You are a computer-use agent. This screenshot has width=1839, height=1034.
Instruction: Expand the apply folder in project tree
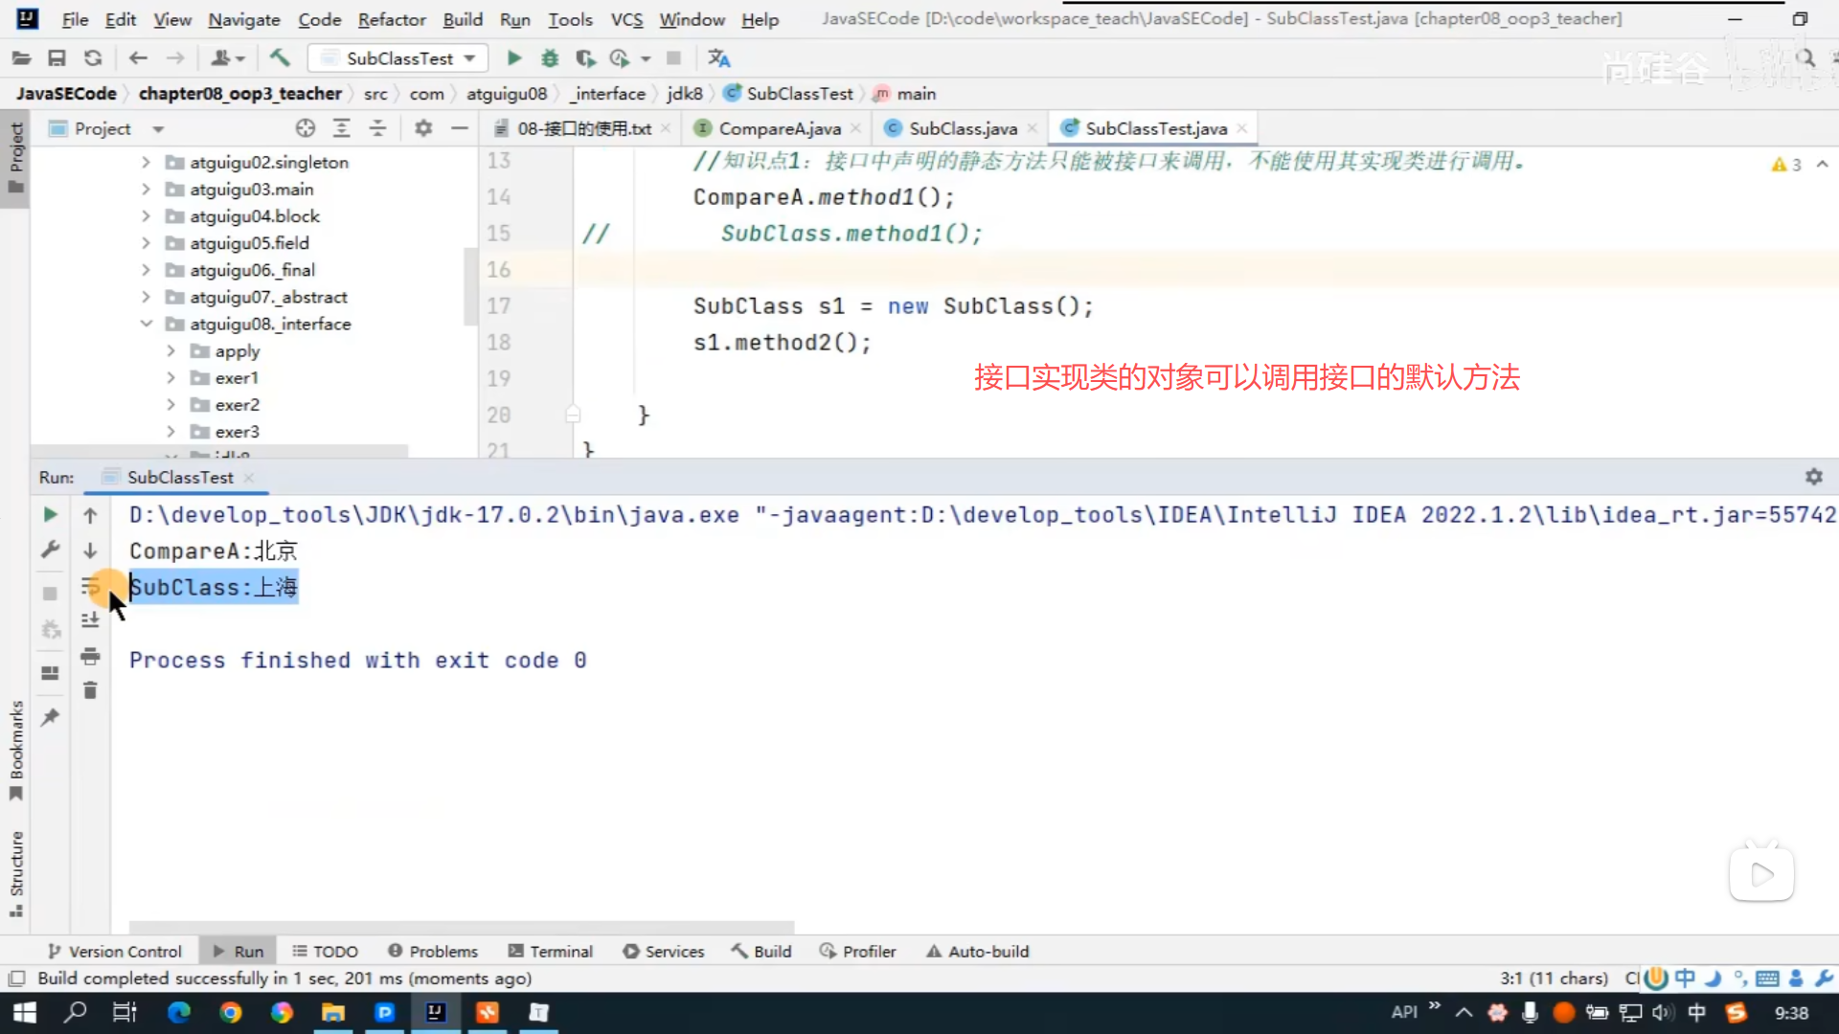tap(170, 351)
